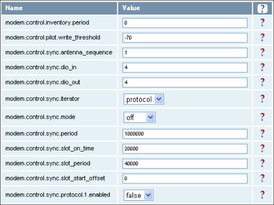
Task: Click slot_on_time field showing 20000
Action: [185, 149]
